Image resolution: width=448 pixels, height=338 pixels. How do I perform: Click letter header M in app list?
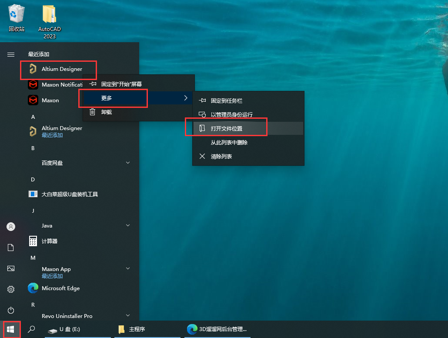[x=33, y=258]
